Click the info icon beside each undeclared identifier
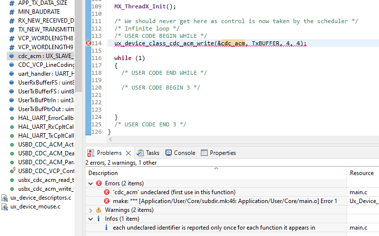 click(107, 228)
